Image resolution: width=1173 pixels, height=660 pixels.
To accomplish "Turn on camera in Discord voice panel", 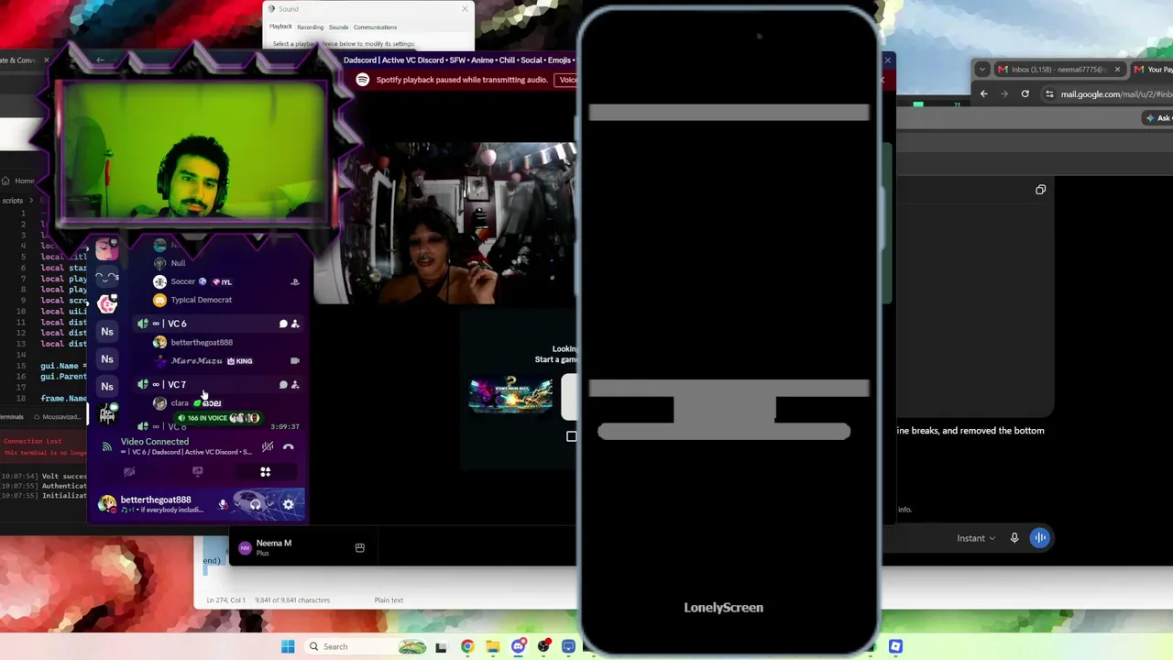I will [x=129, y=472].
